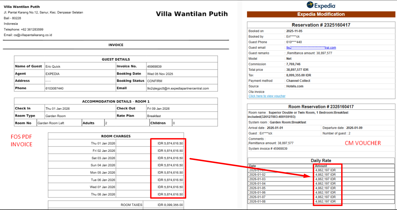Select the Tax value '8,099,355.00 IDR'

[x=298, y=75]
